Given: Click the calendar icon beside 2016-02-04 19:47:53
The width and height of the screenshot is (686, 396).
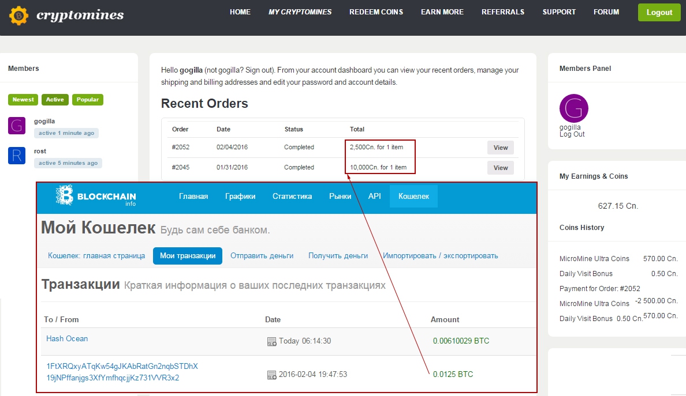Looking at the screenshot, I should tap(272, 375).
